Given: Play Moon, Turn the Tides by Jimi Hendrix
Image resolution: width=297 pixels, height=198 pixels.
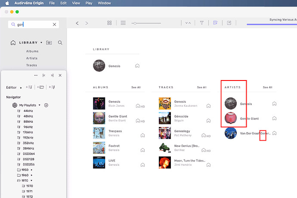Looking at the screenshot, I should (190, 161).
